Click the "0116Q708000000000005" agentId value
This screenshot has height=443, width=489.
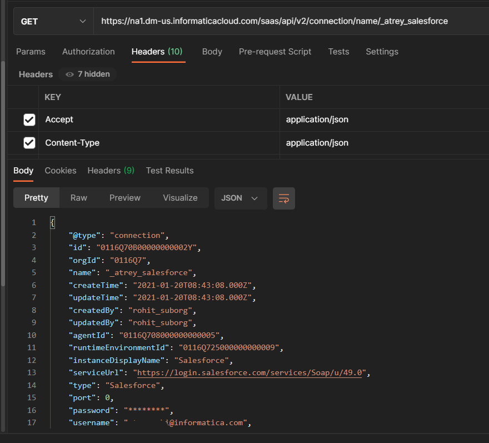click(169, 335)
